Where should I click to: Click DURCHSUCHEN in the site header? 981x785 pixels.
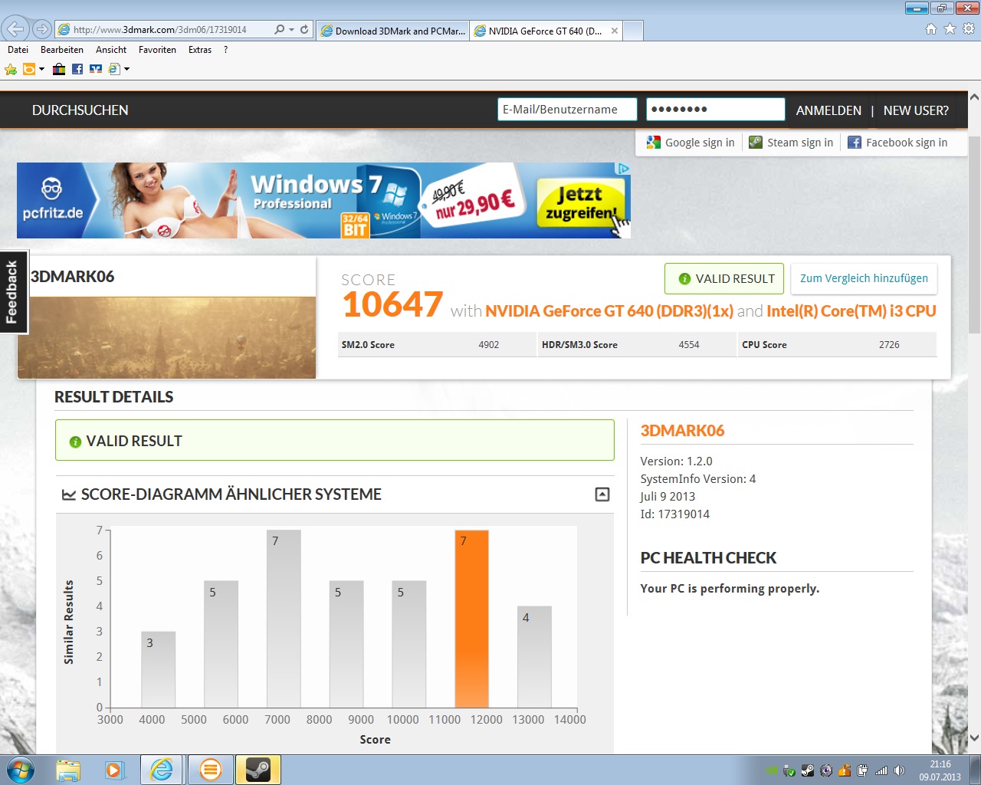tap(80, 110)
